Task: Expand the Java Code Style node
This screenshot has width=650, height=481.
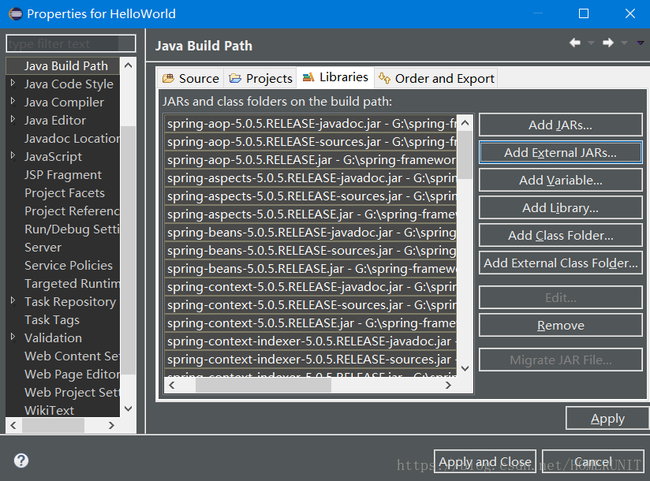Action: pyautogui.click(x=13, y=83)
